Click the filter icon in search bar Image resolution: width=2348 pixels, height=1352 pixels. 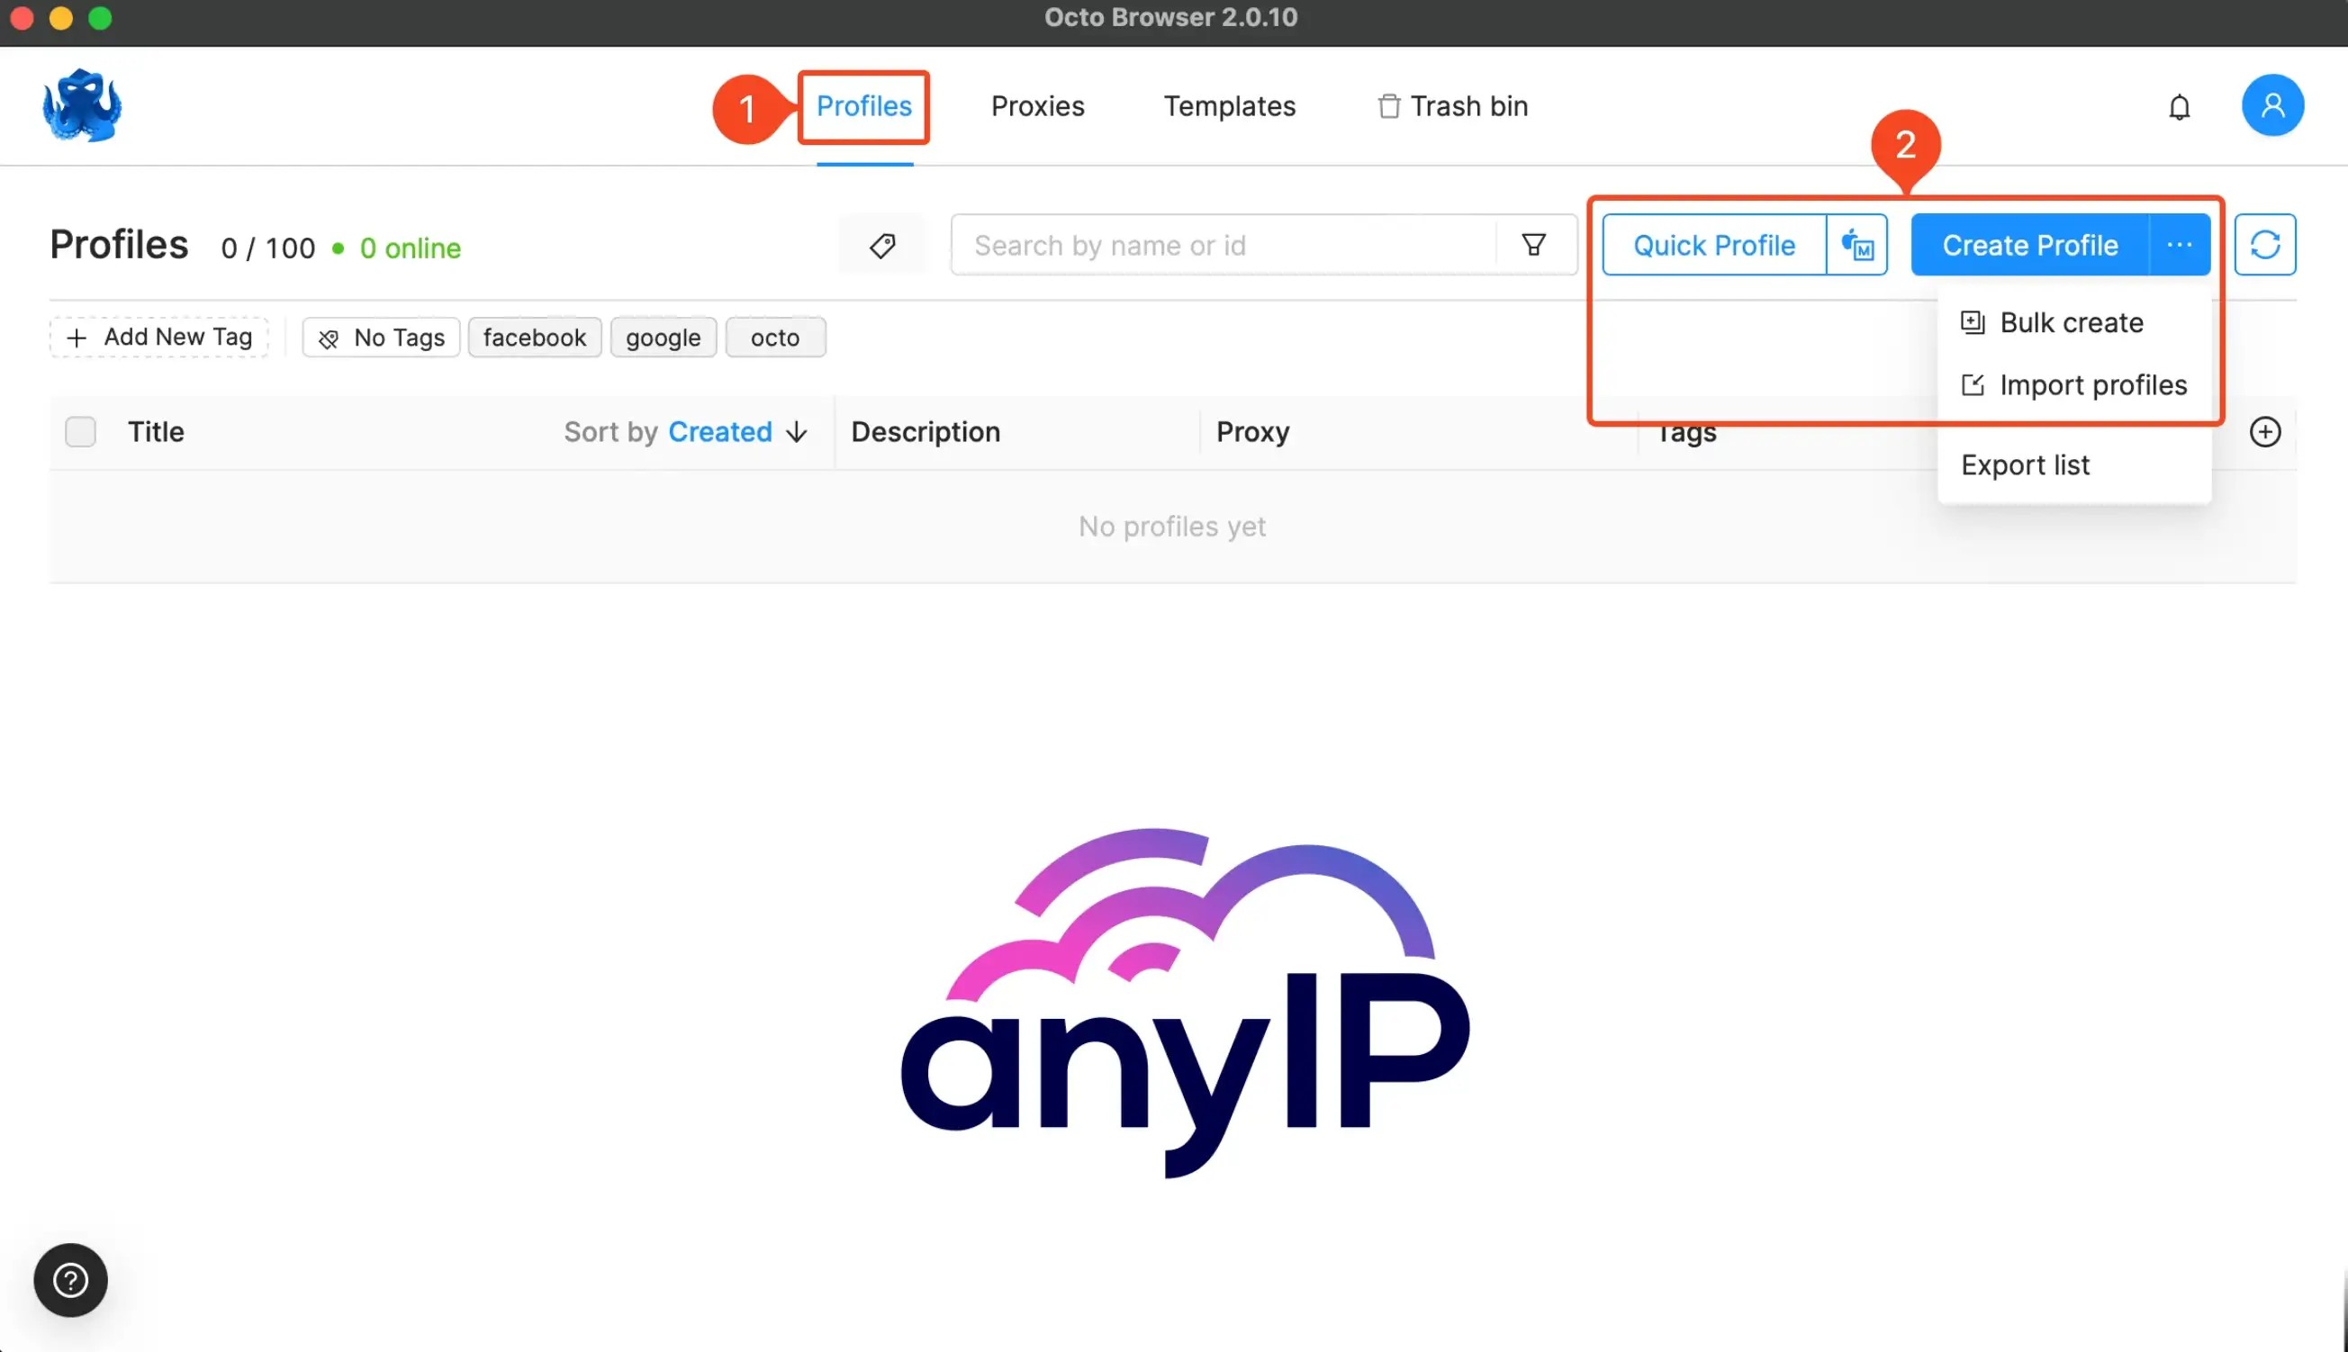tap(1533, 245)
